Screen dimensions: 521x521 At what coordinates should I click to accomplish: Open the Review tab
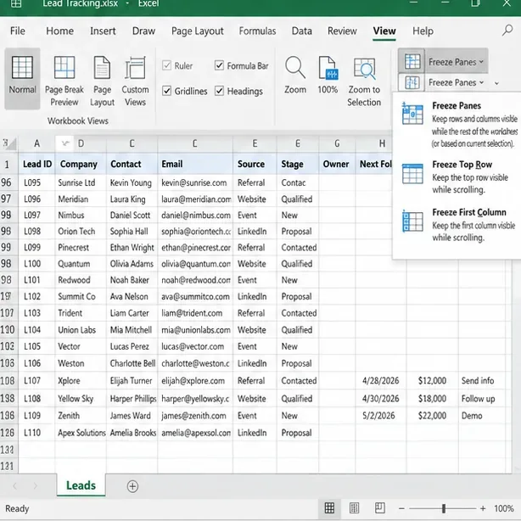point(342,31)
